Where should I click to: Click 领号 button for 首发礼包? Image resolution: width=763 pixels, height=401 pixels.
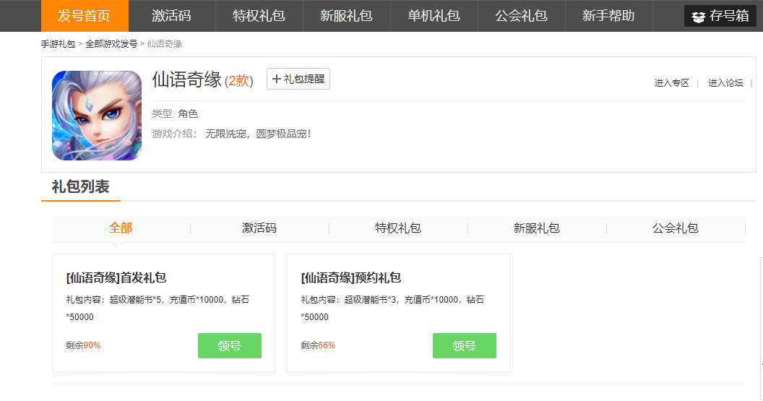click(x=230, y=346)
